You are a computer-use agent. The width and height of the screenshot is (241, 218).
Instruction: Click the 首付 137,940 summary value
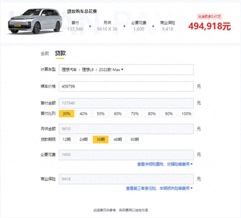tap(75, 29)
